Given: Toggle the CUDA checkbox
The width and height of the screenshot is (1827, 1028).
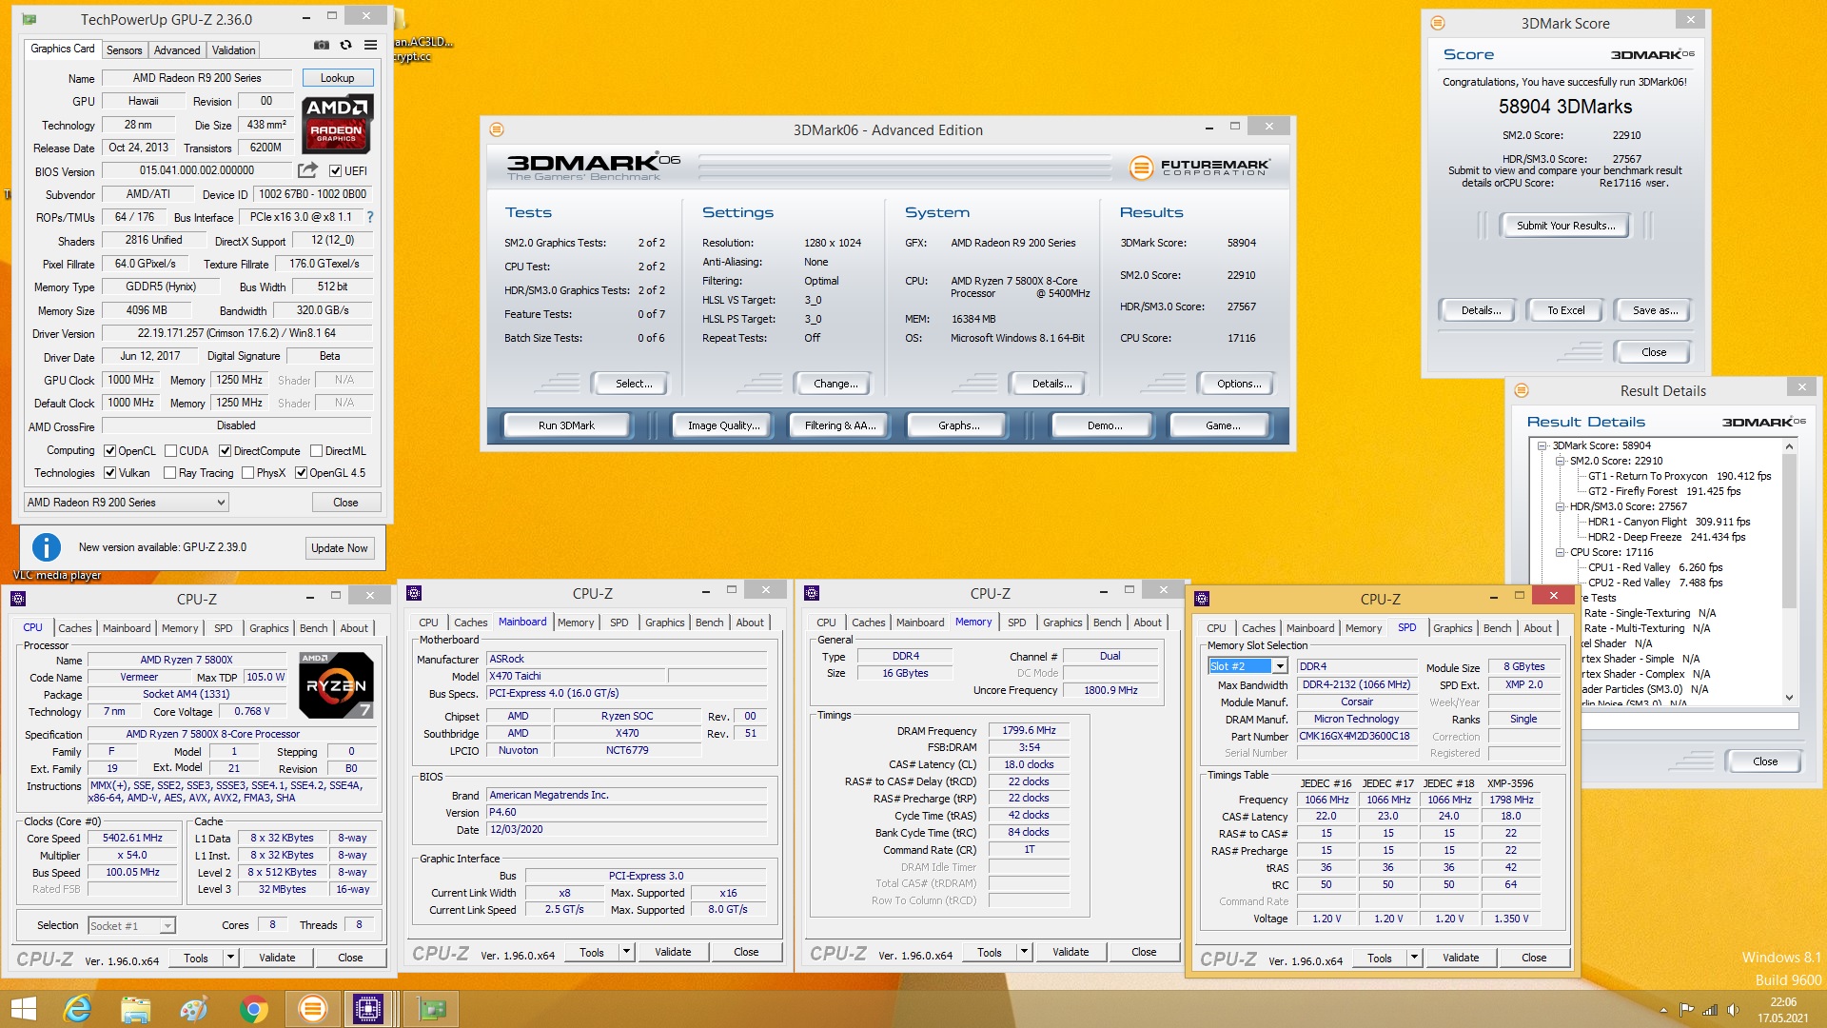Looking at the screenshot, I should (x=171, y=451).
